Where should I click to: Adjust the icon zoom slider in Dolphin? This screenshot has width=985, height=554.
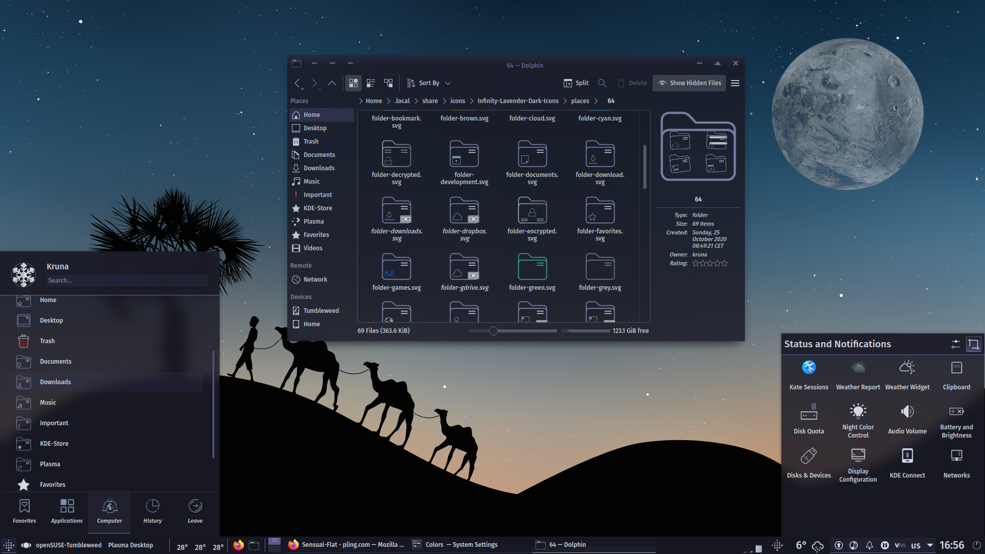coord(493,331)
